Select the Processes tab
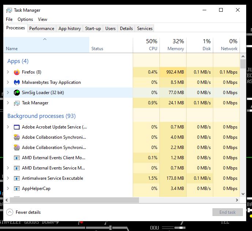Viewport: 252px width, 231px height. pos(15,28)
